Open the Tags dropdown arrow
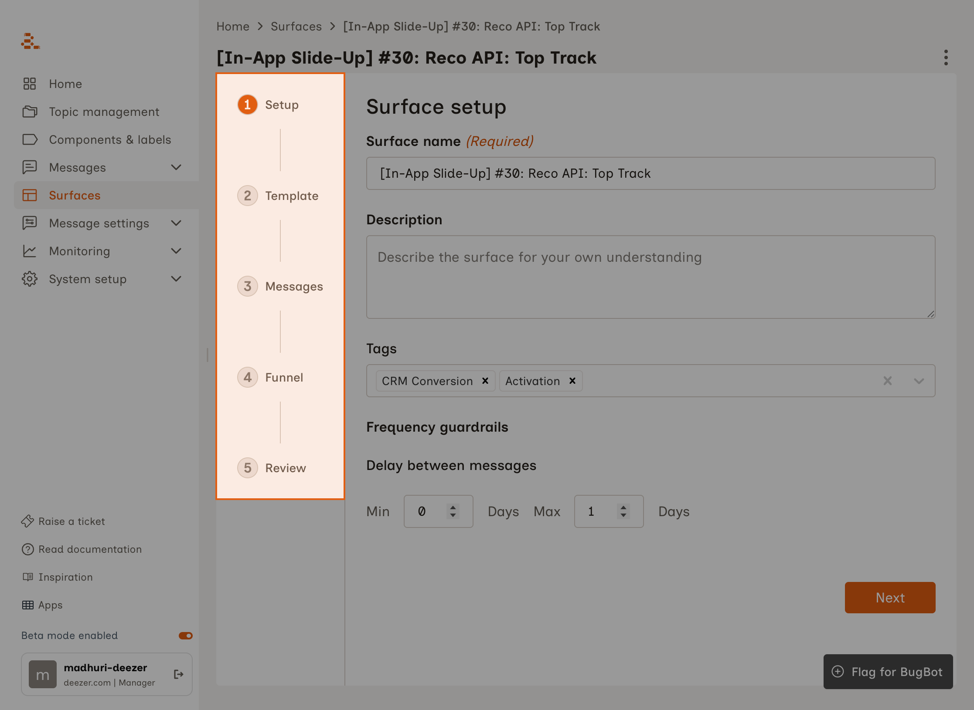Image resolution: width=974 pixels, height=710 pixels. (919, 381)
